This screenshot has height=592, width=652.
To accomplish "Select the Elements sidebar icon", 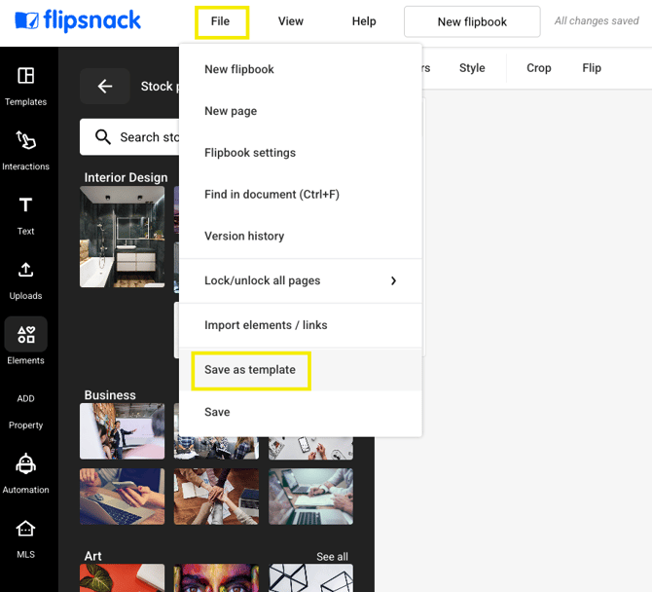I will pyautogui.click(x=25, y=335).
